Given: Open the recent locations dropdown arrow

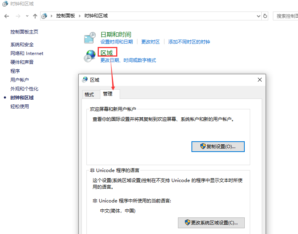Looking at the screenshot, I should pyautogui.click(x=27, y=16).
